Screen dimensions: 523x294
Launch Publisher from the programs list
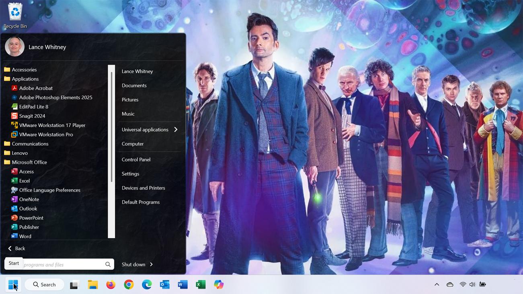pos(25,227)
